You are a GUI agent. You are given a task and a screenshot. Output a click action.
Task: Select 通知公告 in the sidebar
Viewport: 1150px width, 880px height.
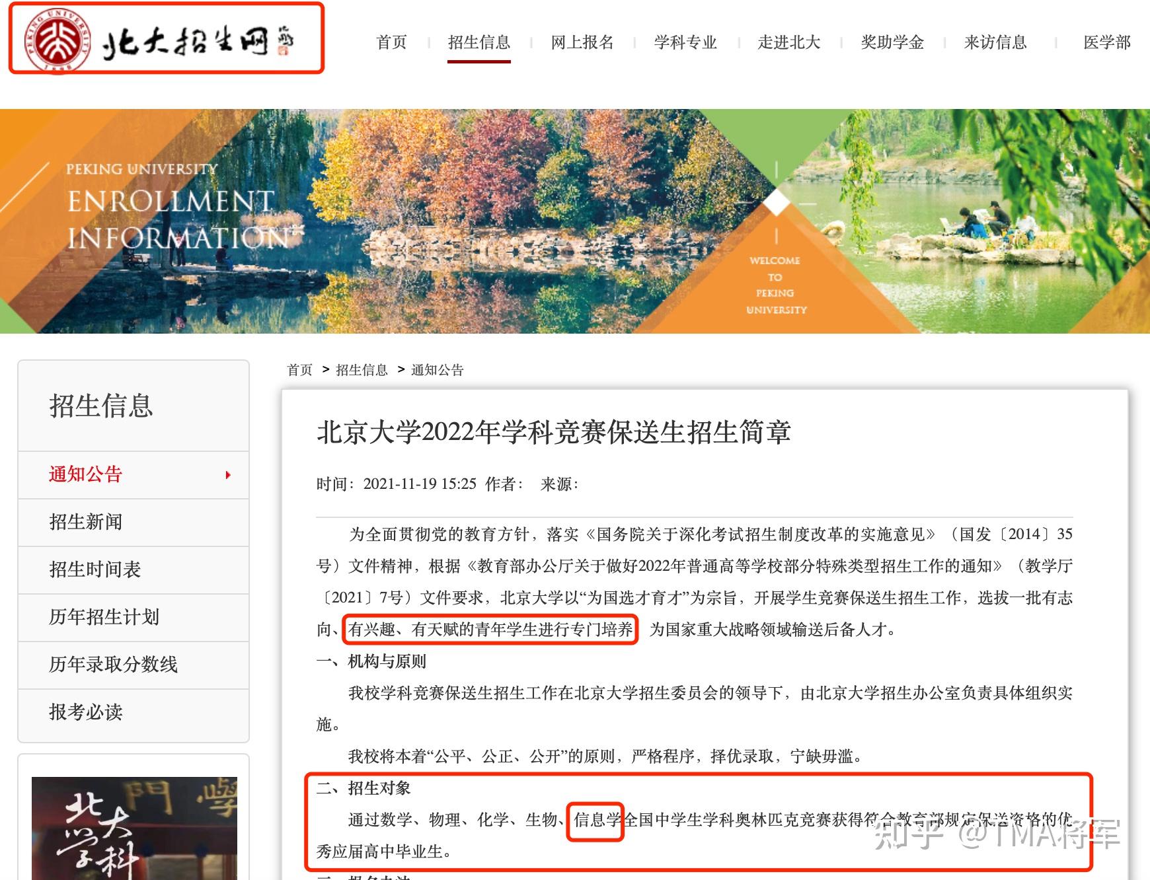point(134,474)
